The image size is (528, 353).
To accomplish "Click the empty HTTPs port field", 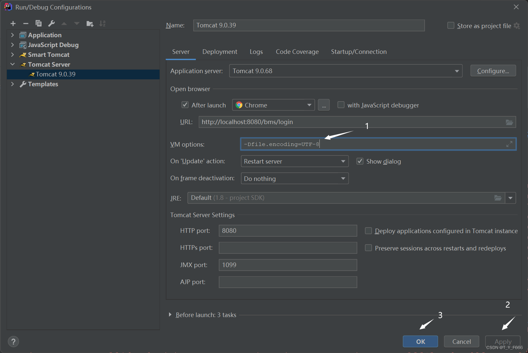I will tap(288, 248).
